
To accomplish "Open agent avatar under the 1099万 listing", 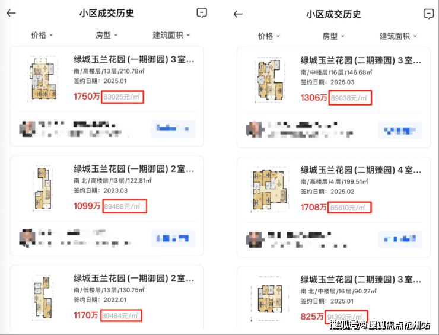I will click(27, 238).
